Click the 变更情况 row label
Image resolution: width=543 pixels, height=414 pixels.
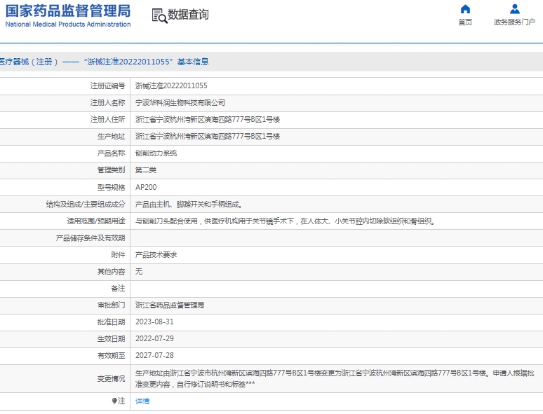tap(111, 379)
